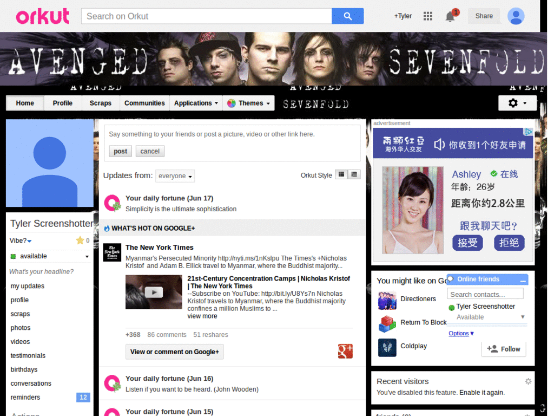Click 51 reshares on NYT post
This screenshot has width=554, height=416.
click(x=210, y=335)
